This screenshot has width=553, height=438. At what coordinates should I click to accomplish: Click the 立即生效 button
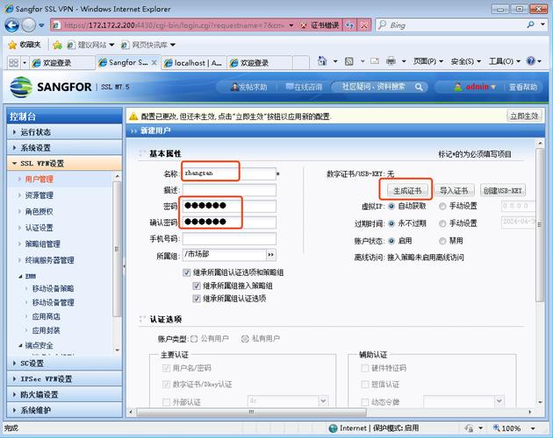(x=524, y=117)
